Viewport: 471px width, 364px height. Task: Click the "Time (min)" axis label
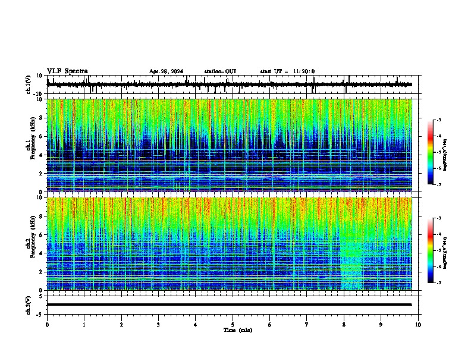(238, 330)
